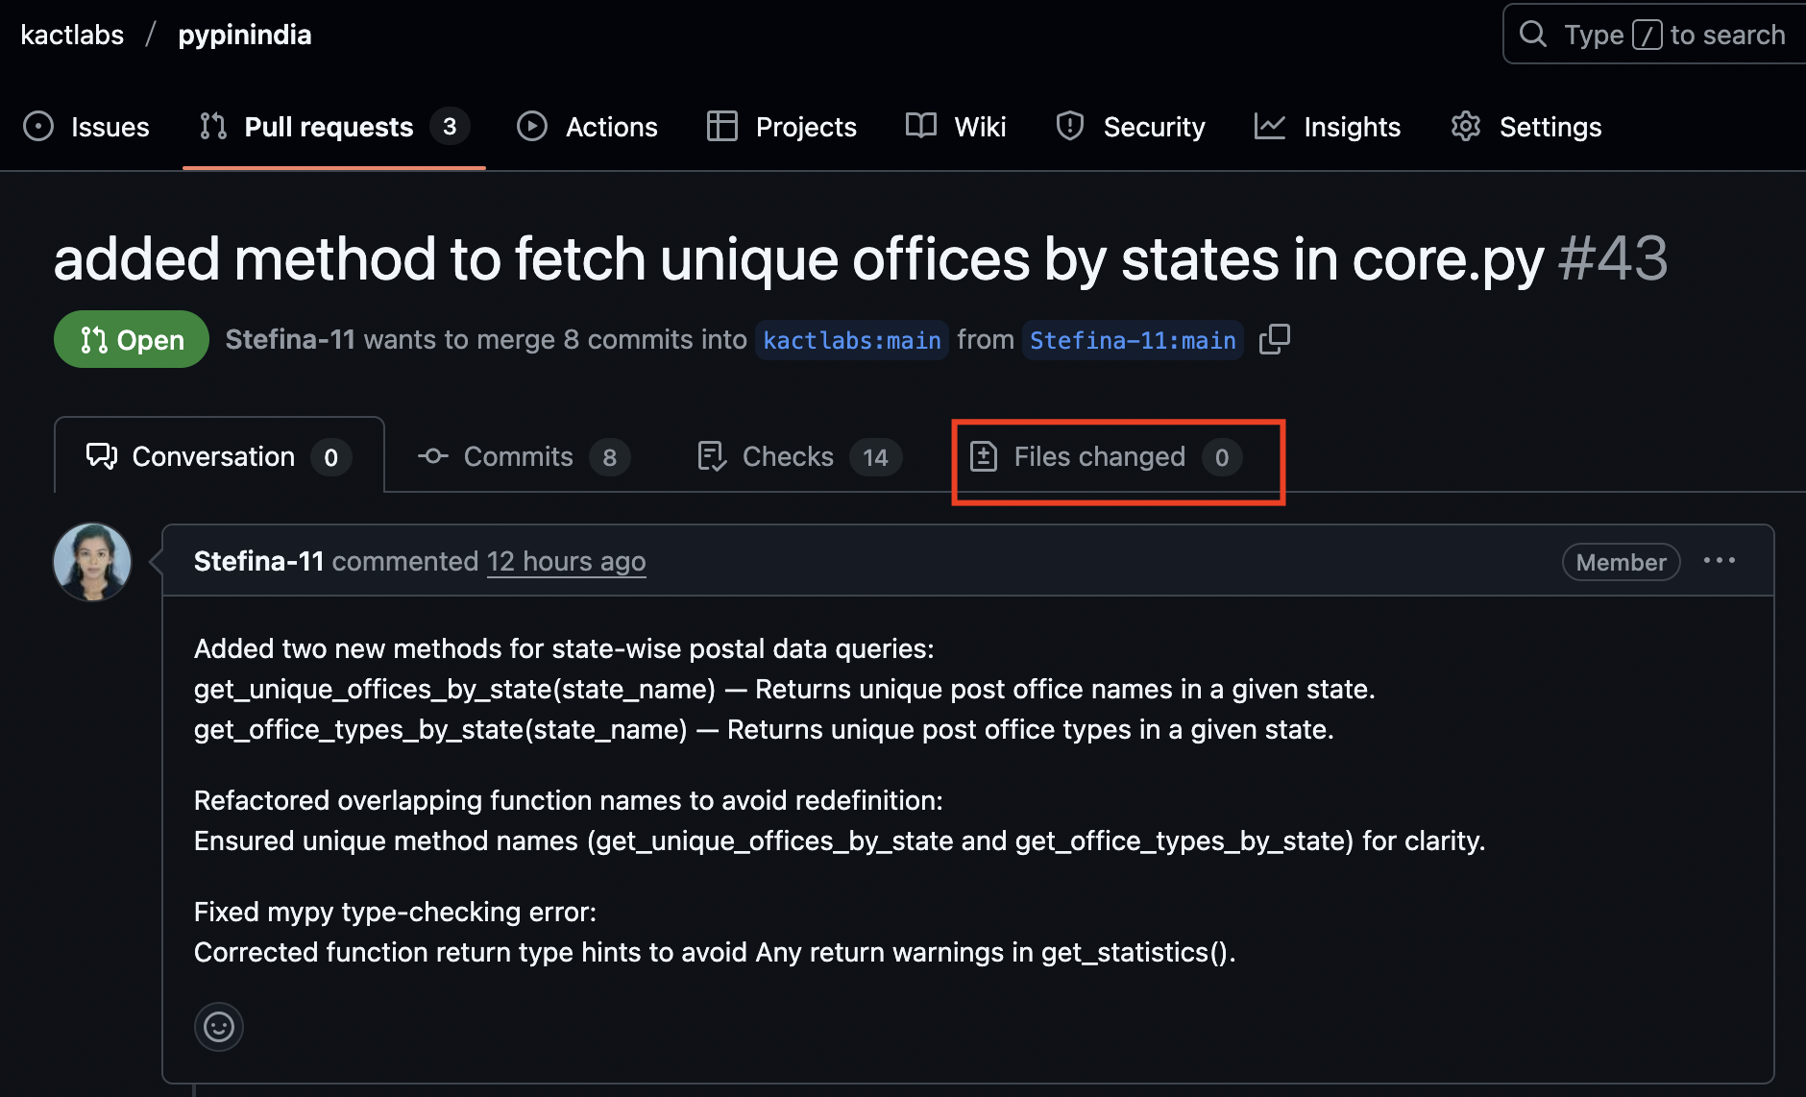1806x1097 pixels.
Task: Open repository Settings
Action: click(1525, 127)
